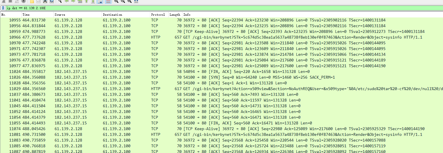Go forward in packet history
443x153 pixels.
(73, 1)
